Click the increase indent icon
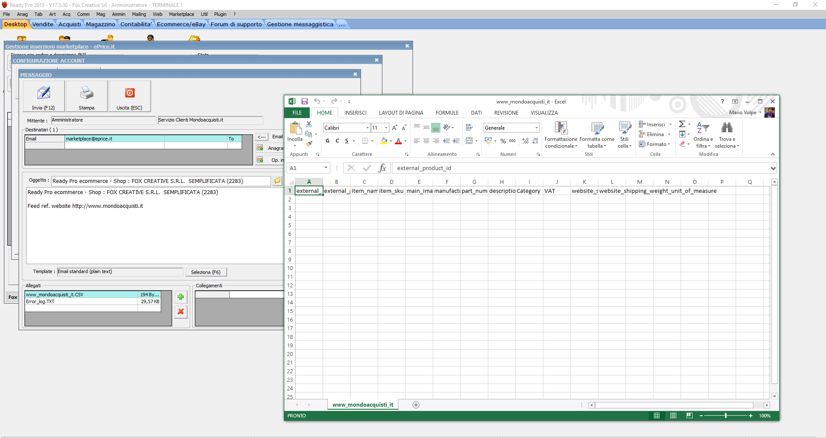826x438 pixels. pos(456,141)
